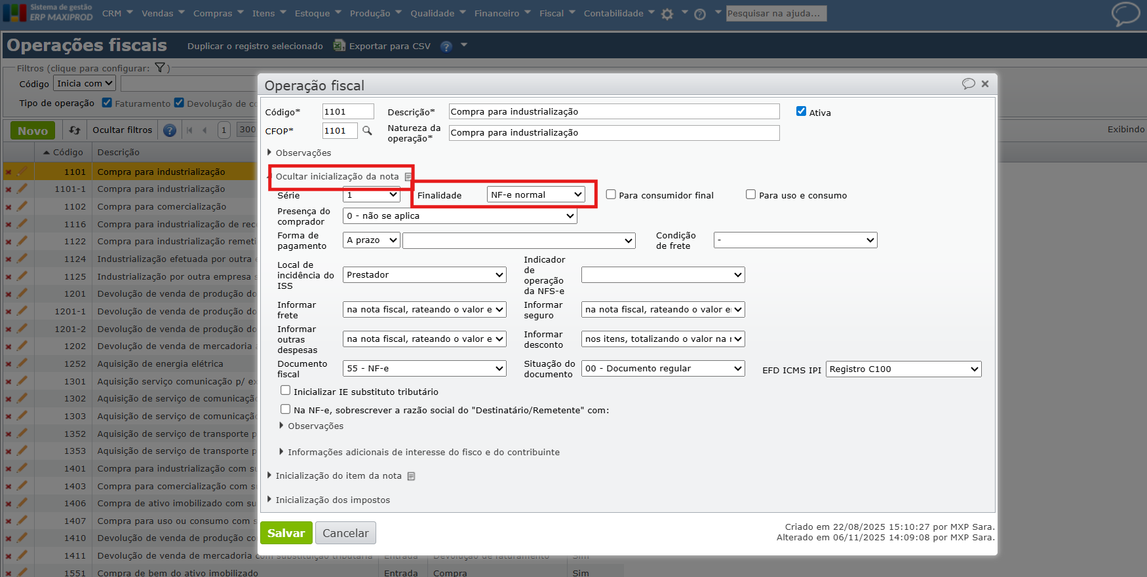This screenshot has height=577, width=1147.
Task: Open the Vendas menu
Action: (163, 13)
